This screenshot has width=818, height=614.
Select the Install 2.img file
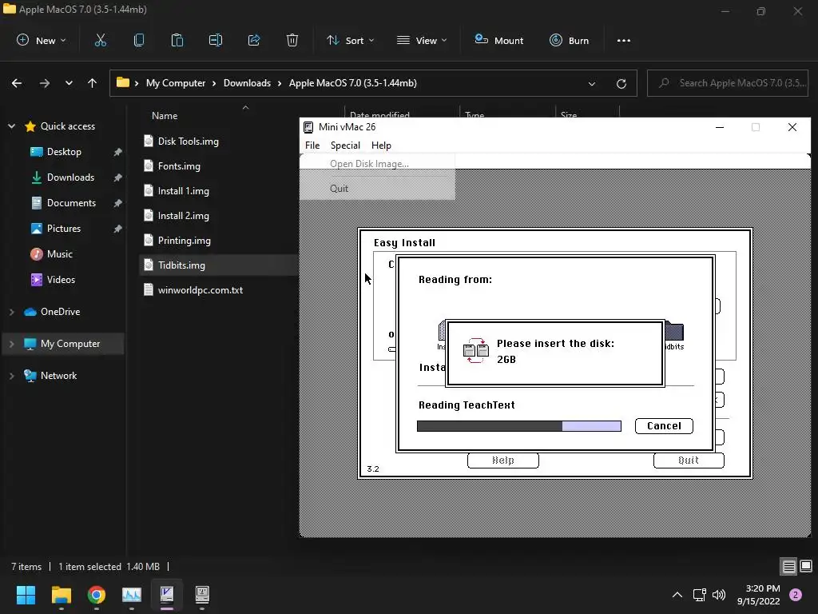(183, 216)
